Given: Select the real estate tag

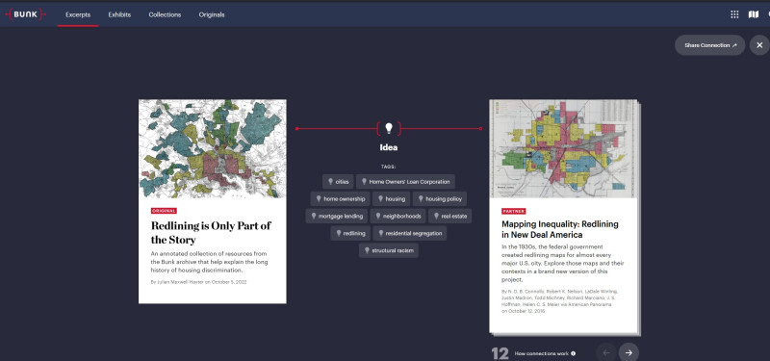Looking at the screenshot, I should pos(449,216).
